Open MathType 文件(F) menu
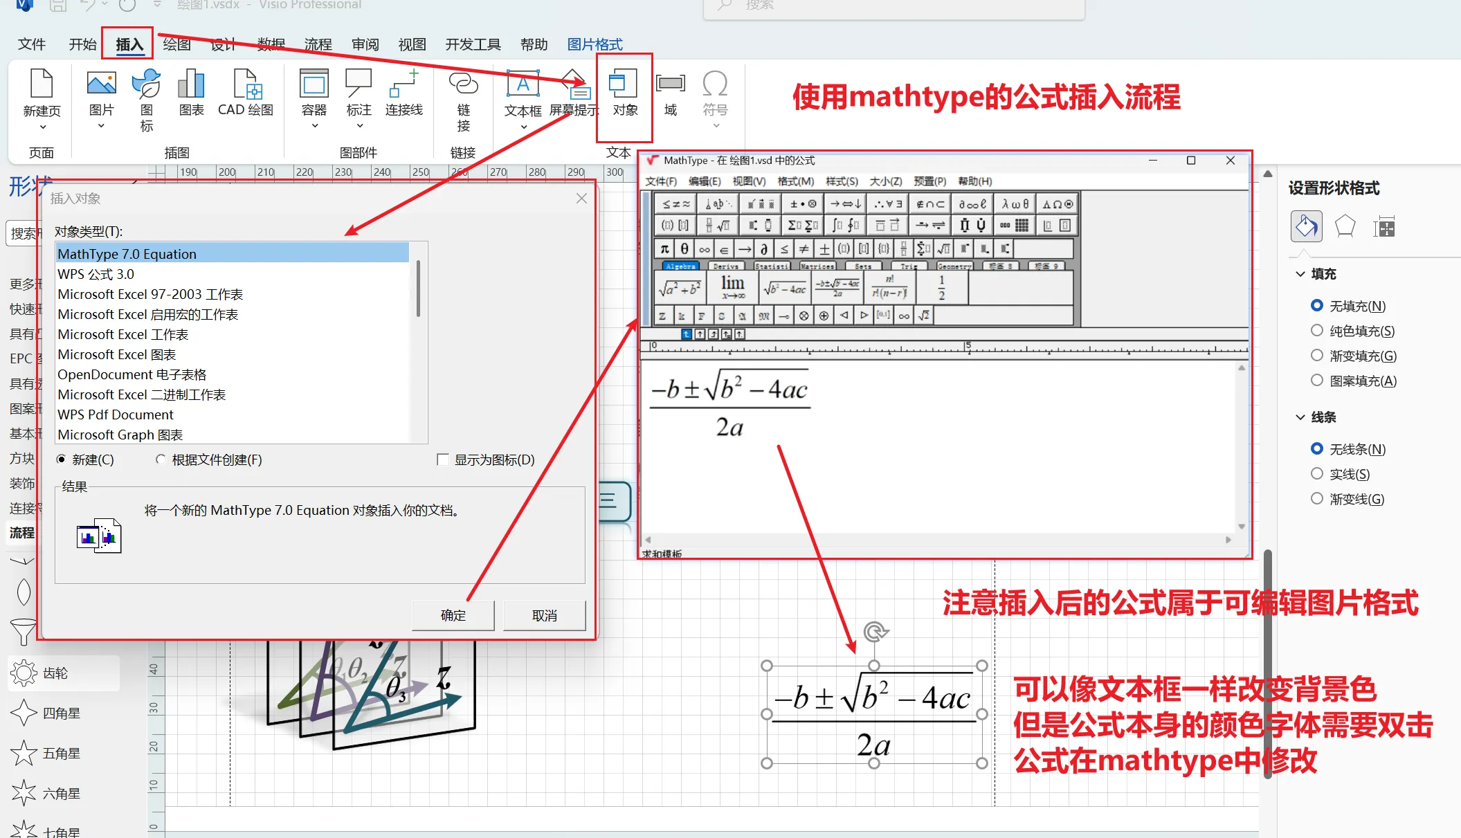The height and width of the screenshot is (838, 1461). coord(661,181)
